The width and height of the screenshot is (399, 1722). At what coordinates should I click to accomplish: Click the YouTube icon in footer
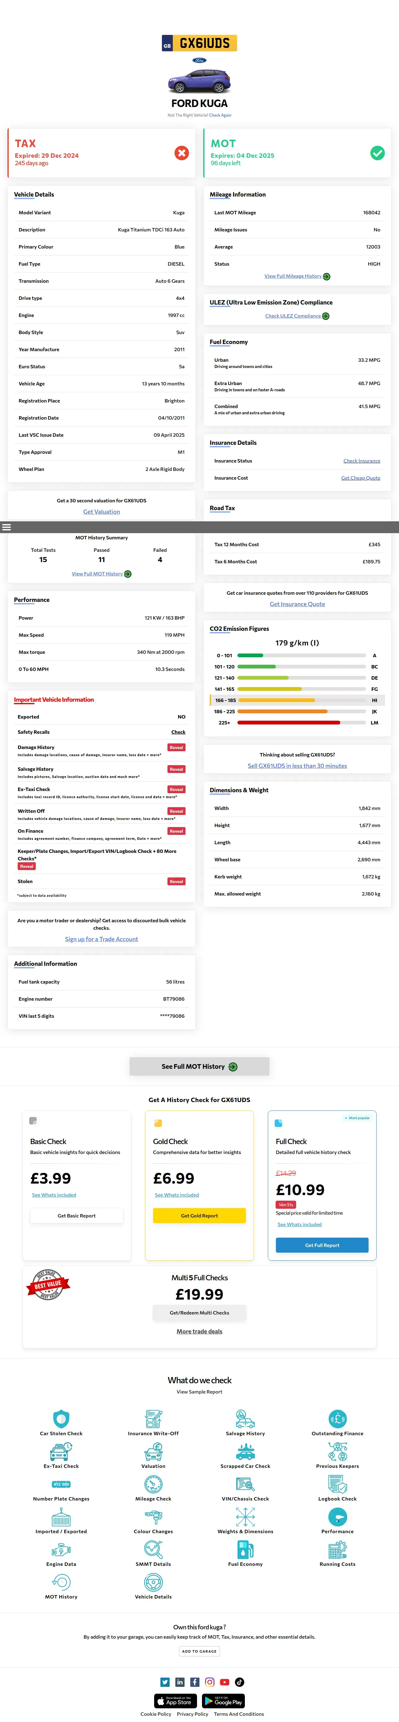point(225,1682)
